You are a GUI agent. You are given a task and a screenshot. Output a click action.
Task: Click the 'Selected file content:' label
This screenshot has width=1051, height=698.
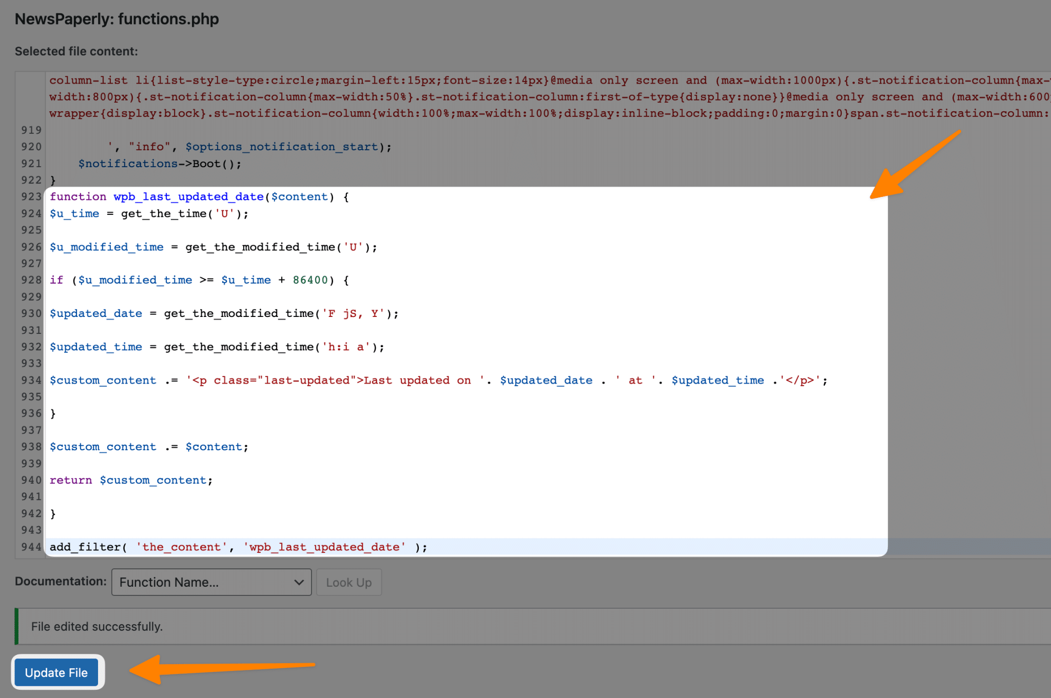76,51
